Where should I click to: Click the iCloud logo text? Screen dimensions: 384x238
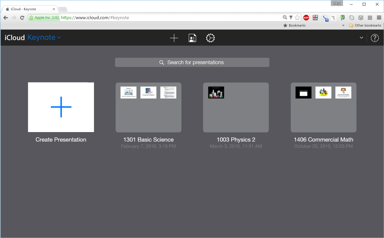point(15,38)
